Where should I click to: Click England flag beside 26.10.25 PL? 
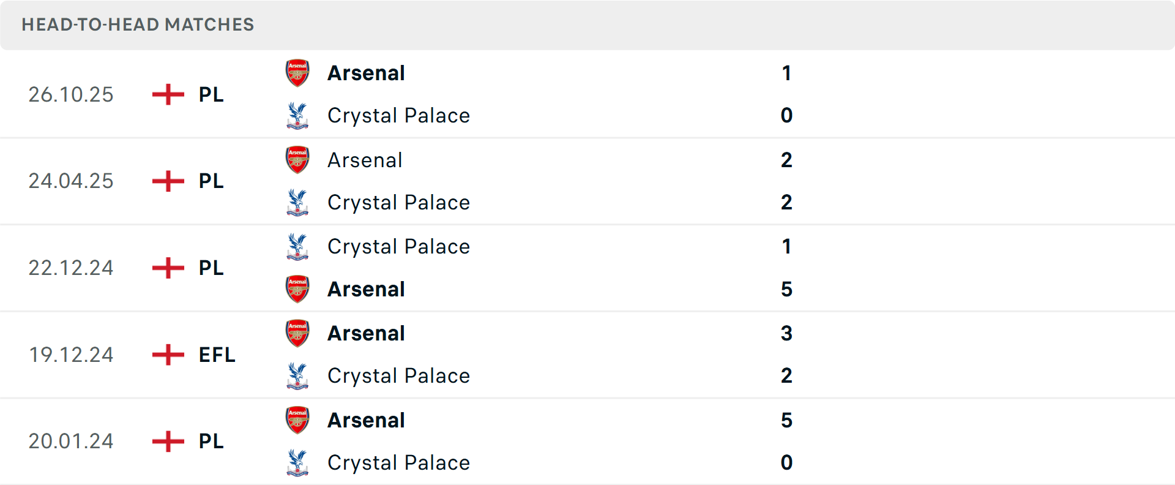[x=168, y=94]
